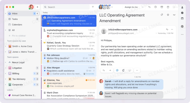Open ellipsis in message action bar
Viewport: 190px width, 103px height.
click(137, 70)
